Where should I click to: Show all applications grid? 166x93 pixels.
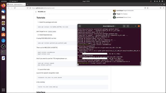(x=3, y=90)
